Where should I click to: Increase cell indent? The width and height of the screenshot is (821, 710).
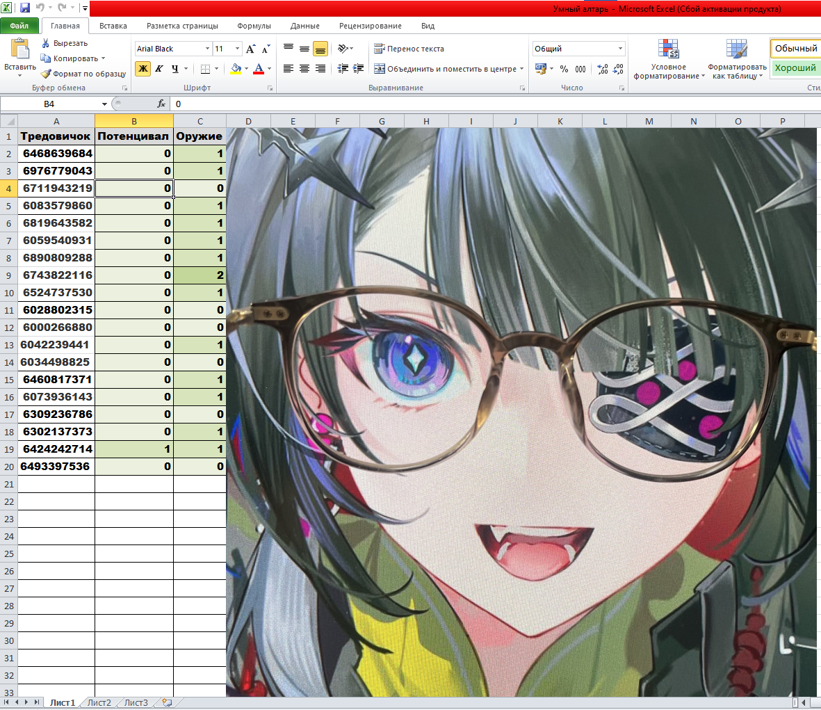tap(359, 69)
